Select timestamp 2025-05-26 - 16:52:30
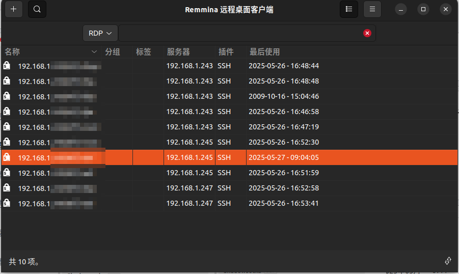This screenshot has height=274, width=459. click(284, 142)
